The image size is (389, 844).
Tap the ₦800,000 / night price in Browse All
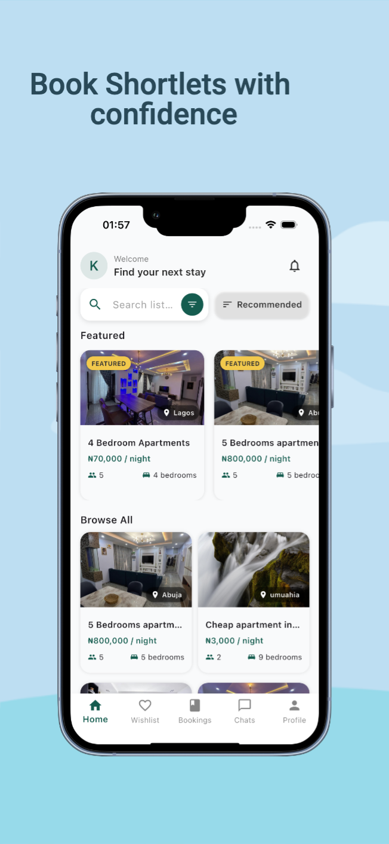click(122, 641)
